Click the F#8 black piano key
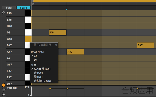The height and width of the screenshot is (97, 156). [x=28, y=13]
